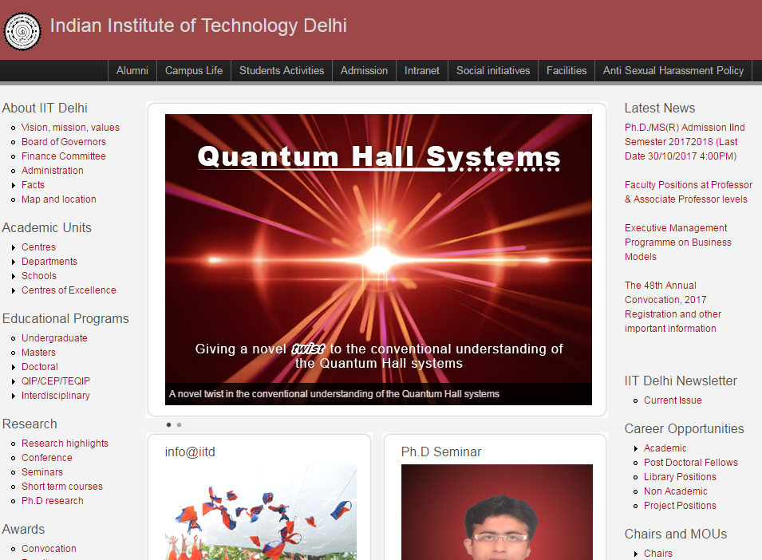Screen dimensions: 762x560
Task: Open the Research highlights link
Action: pyautogui.click(x=65, y=444)
